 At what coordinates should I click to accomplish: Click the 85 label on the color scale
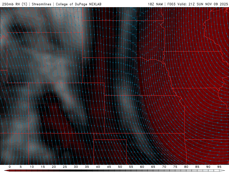click(197, 167)
